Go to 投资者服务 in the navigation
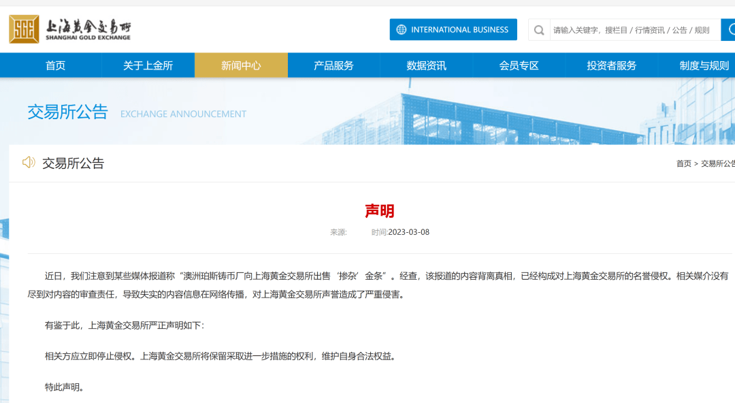The width and height of the screenshot is (735, 403). pos(611,65)
